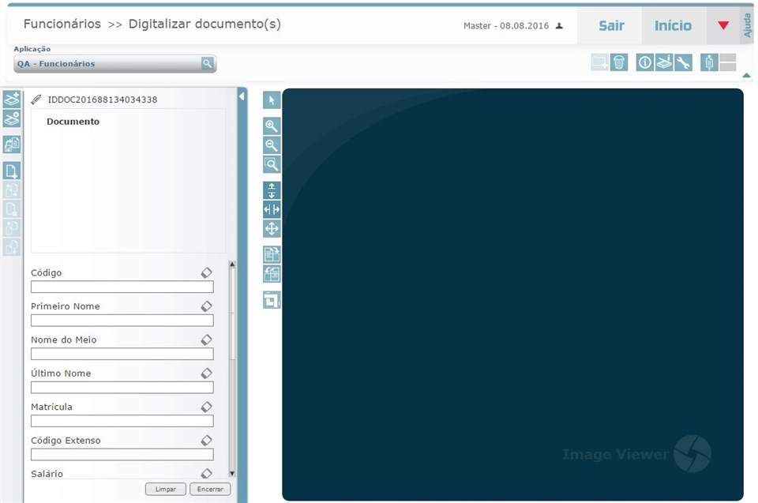Fit image to page height

[271, 190]
